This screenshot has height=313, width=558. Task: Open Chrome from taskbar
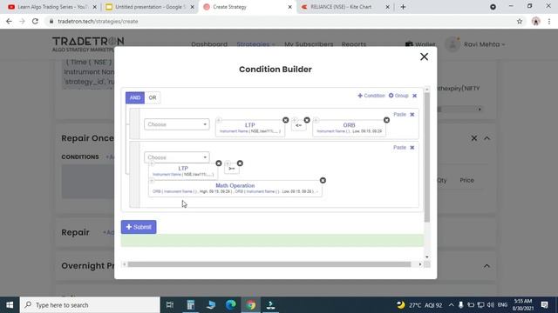click(251, 305)
